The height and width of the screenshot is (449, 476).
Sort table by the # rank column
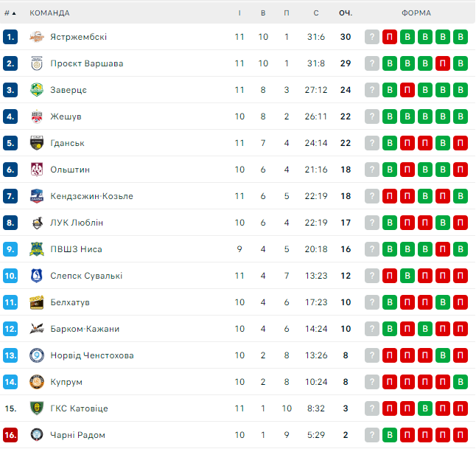10,13
